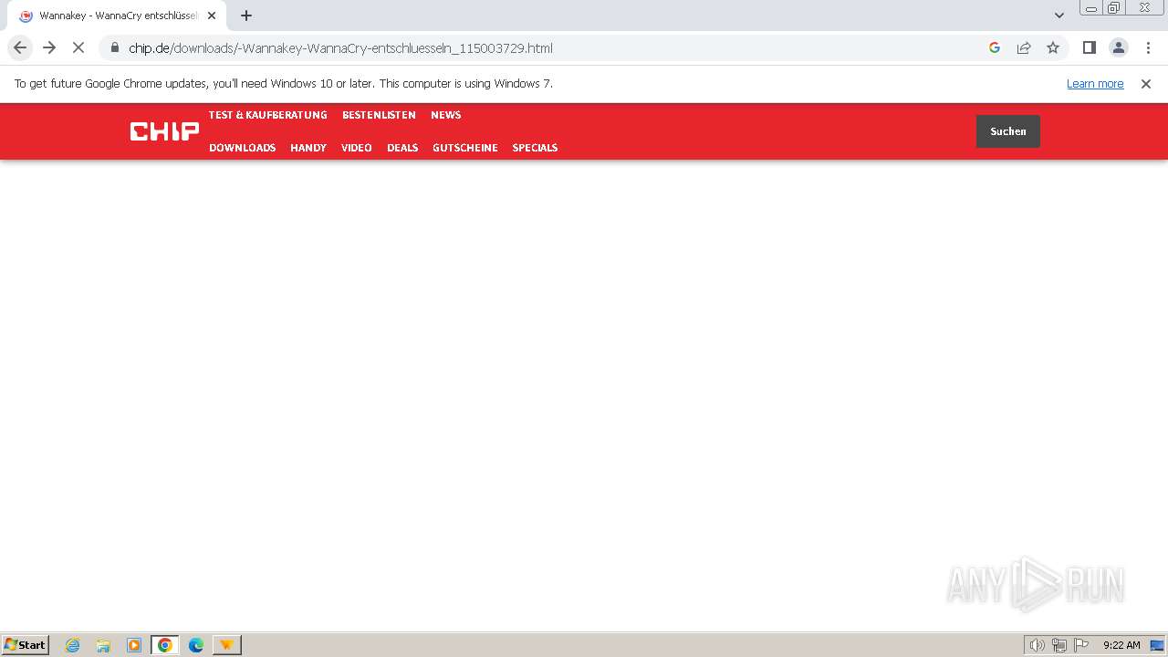Open Chrome three-dot menu
This screenshot has height=657, width=1168.
[x=1148, y=47]
